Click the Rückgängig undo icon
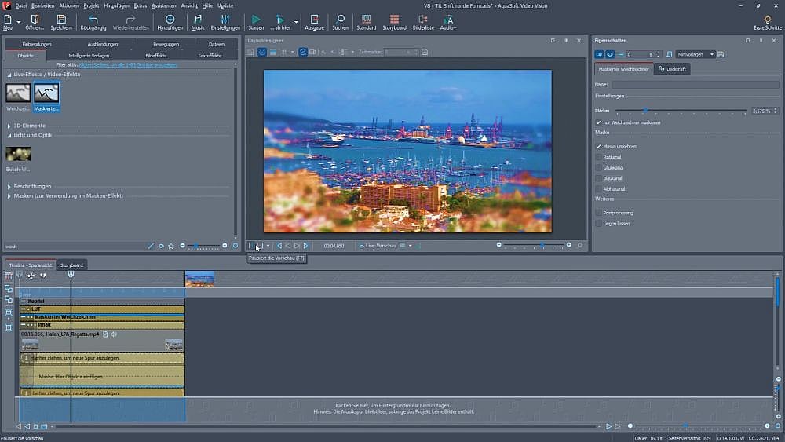Image resolution: width=785 pixels, height=442 pixels. pos(93,18)
